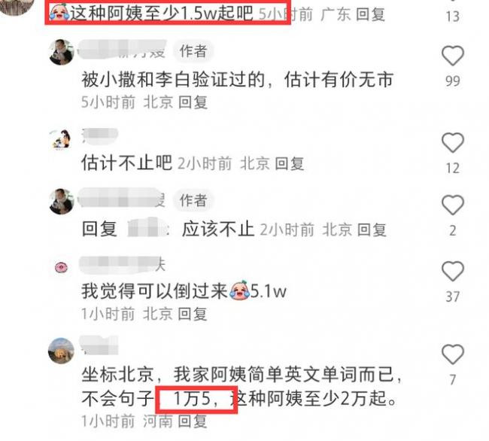489x441 pixels.
Task: Like the '估计不止吧' comment
Action: click(x=452, y=142)
